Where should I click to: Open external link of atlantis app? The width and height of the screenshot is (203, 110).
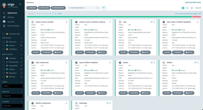point(195,62)
